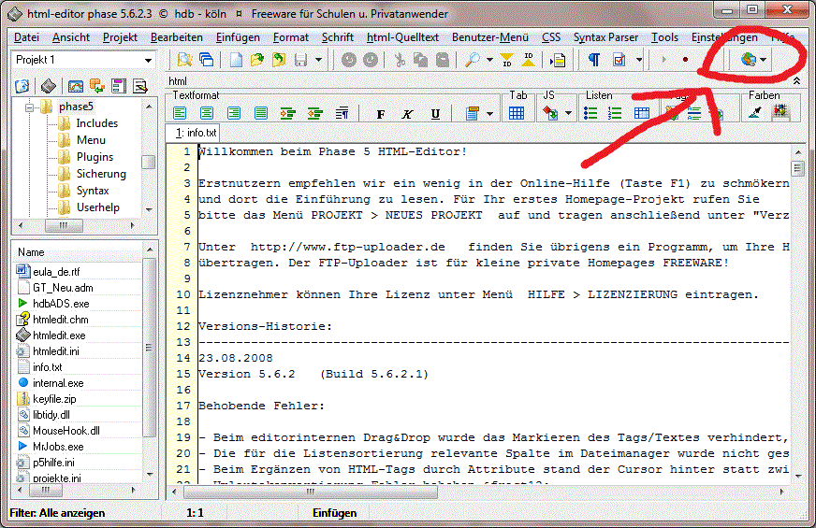Open the Bearbeiten menu

[177, 37]
